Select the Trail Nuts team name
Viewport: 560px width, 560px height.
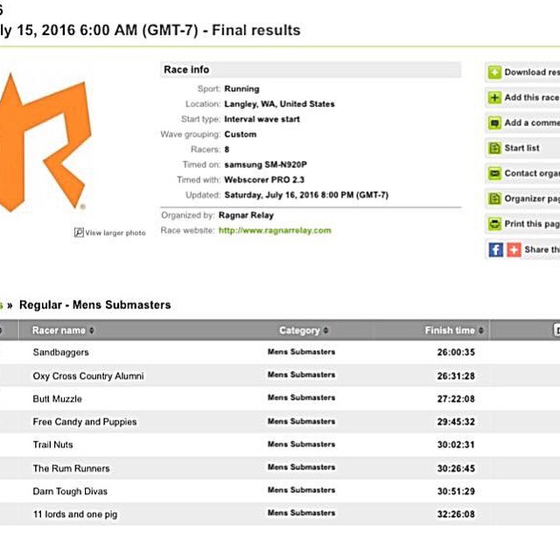pos(52,444)
